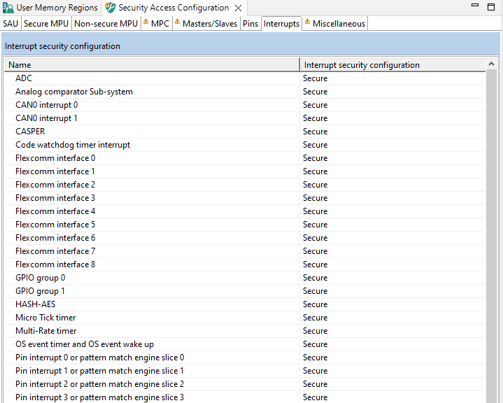Click the warning icon on MPC tab
503x403 pixels.
(146, 22)
